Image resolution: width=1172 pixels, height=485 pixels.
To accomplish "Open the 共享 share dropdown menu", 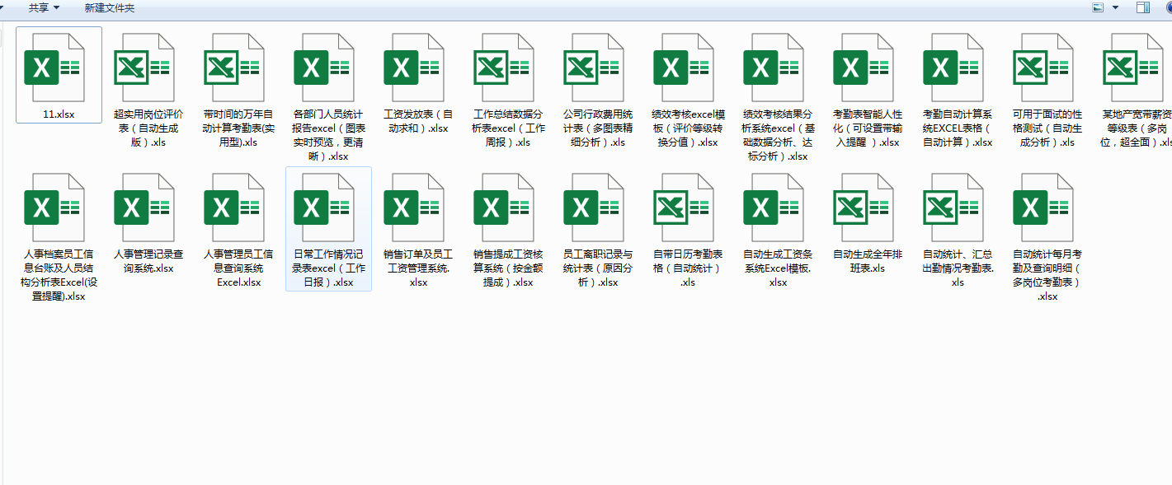I will point(44,7).
